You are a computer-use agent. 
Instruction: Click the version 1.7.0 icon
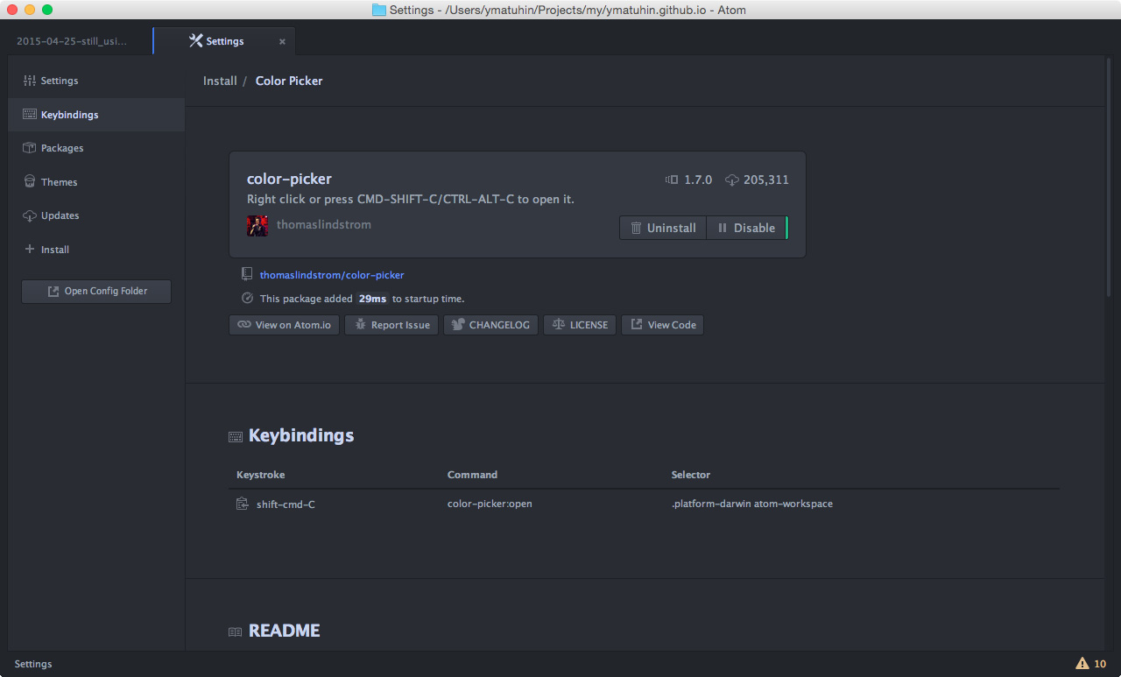672,180
